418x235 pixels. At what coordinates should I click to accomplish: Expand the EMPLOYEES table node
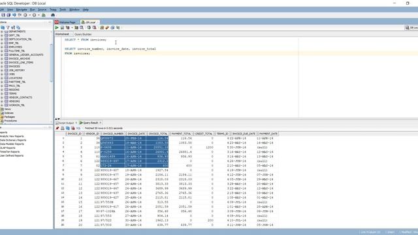tap(2, 47)
